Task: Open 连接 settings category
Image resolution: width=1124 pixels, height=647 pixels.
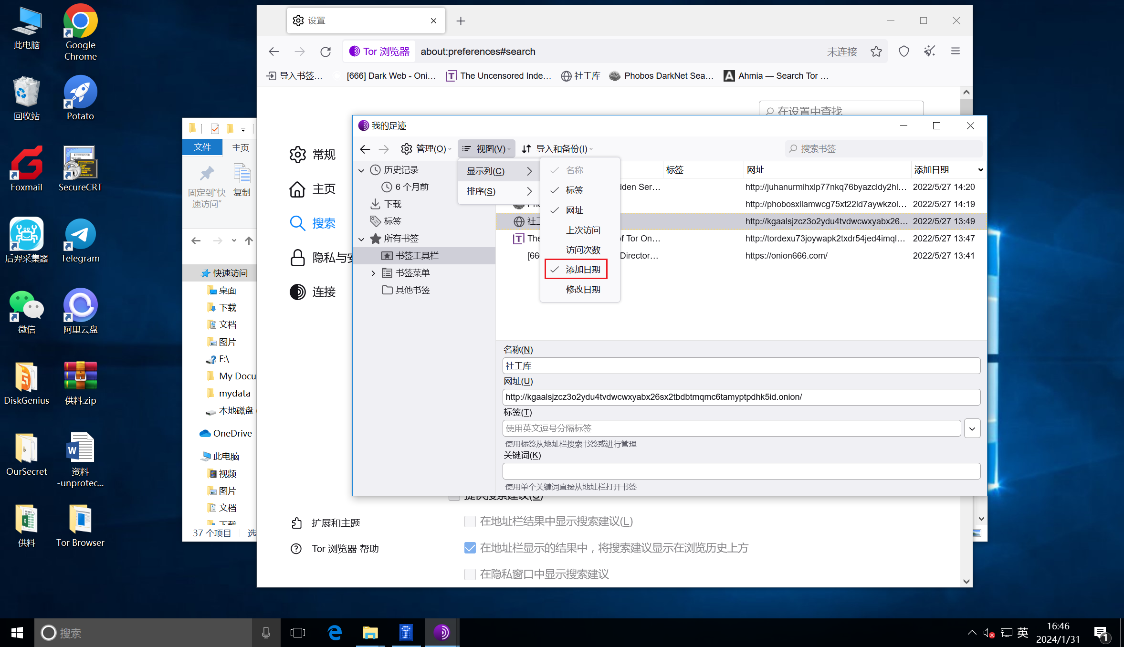Action: coord(313,292)
